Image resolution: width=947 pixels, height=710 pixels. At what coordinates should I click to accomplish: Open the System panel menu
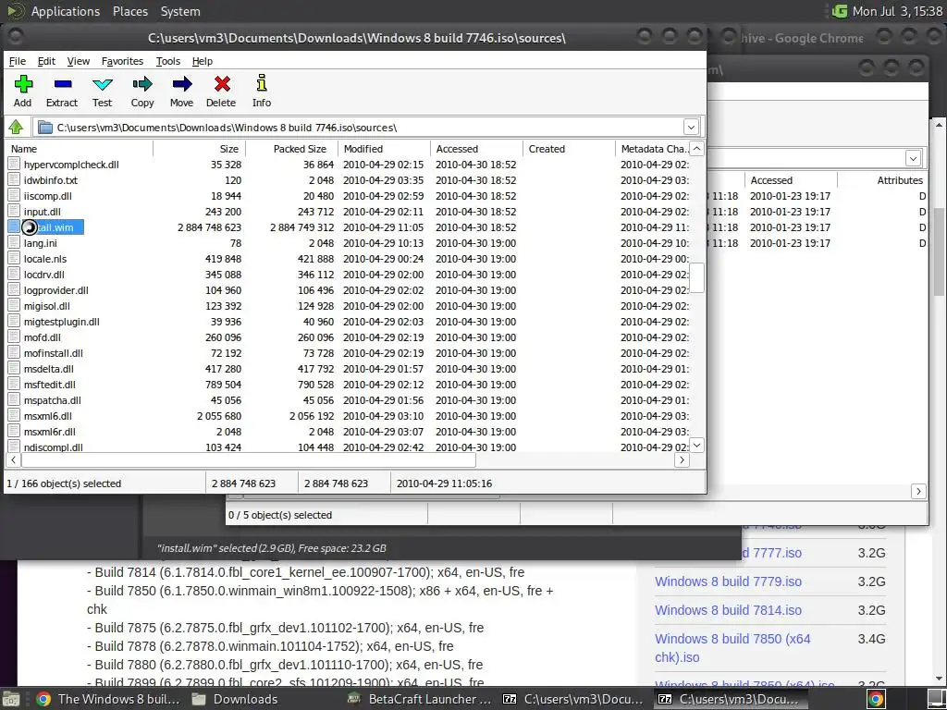point(180,11)
